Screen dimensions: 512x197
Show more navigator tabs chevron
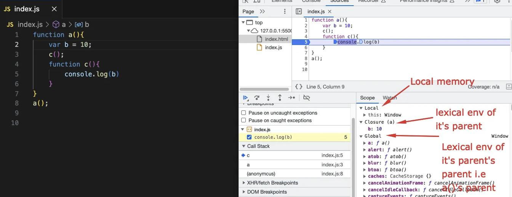click(262, 11)
